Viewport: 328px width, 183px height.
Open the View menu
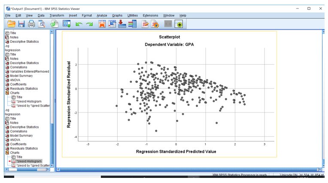coord(29,15)
